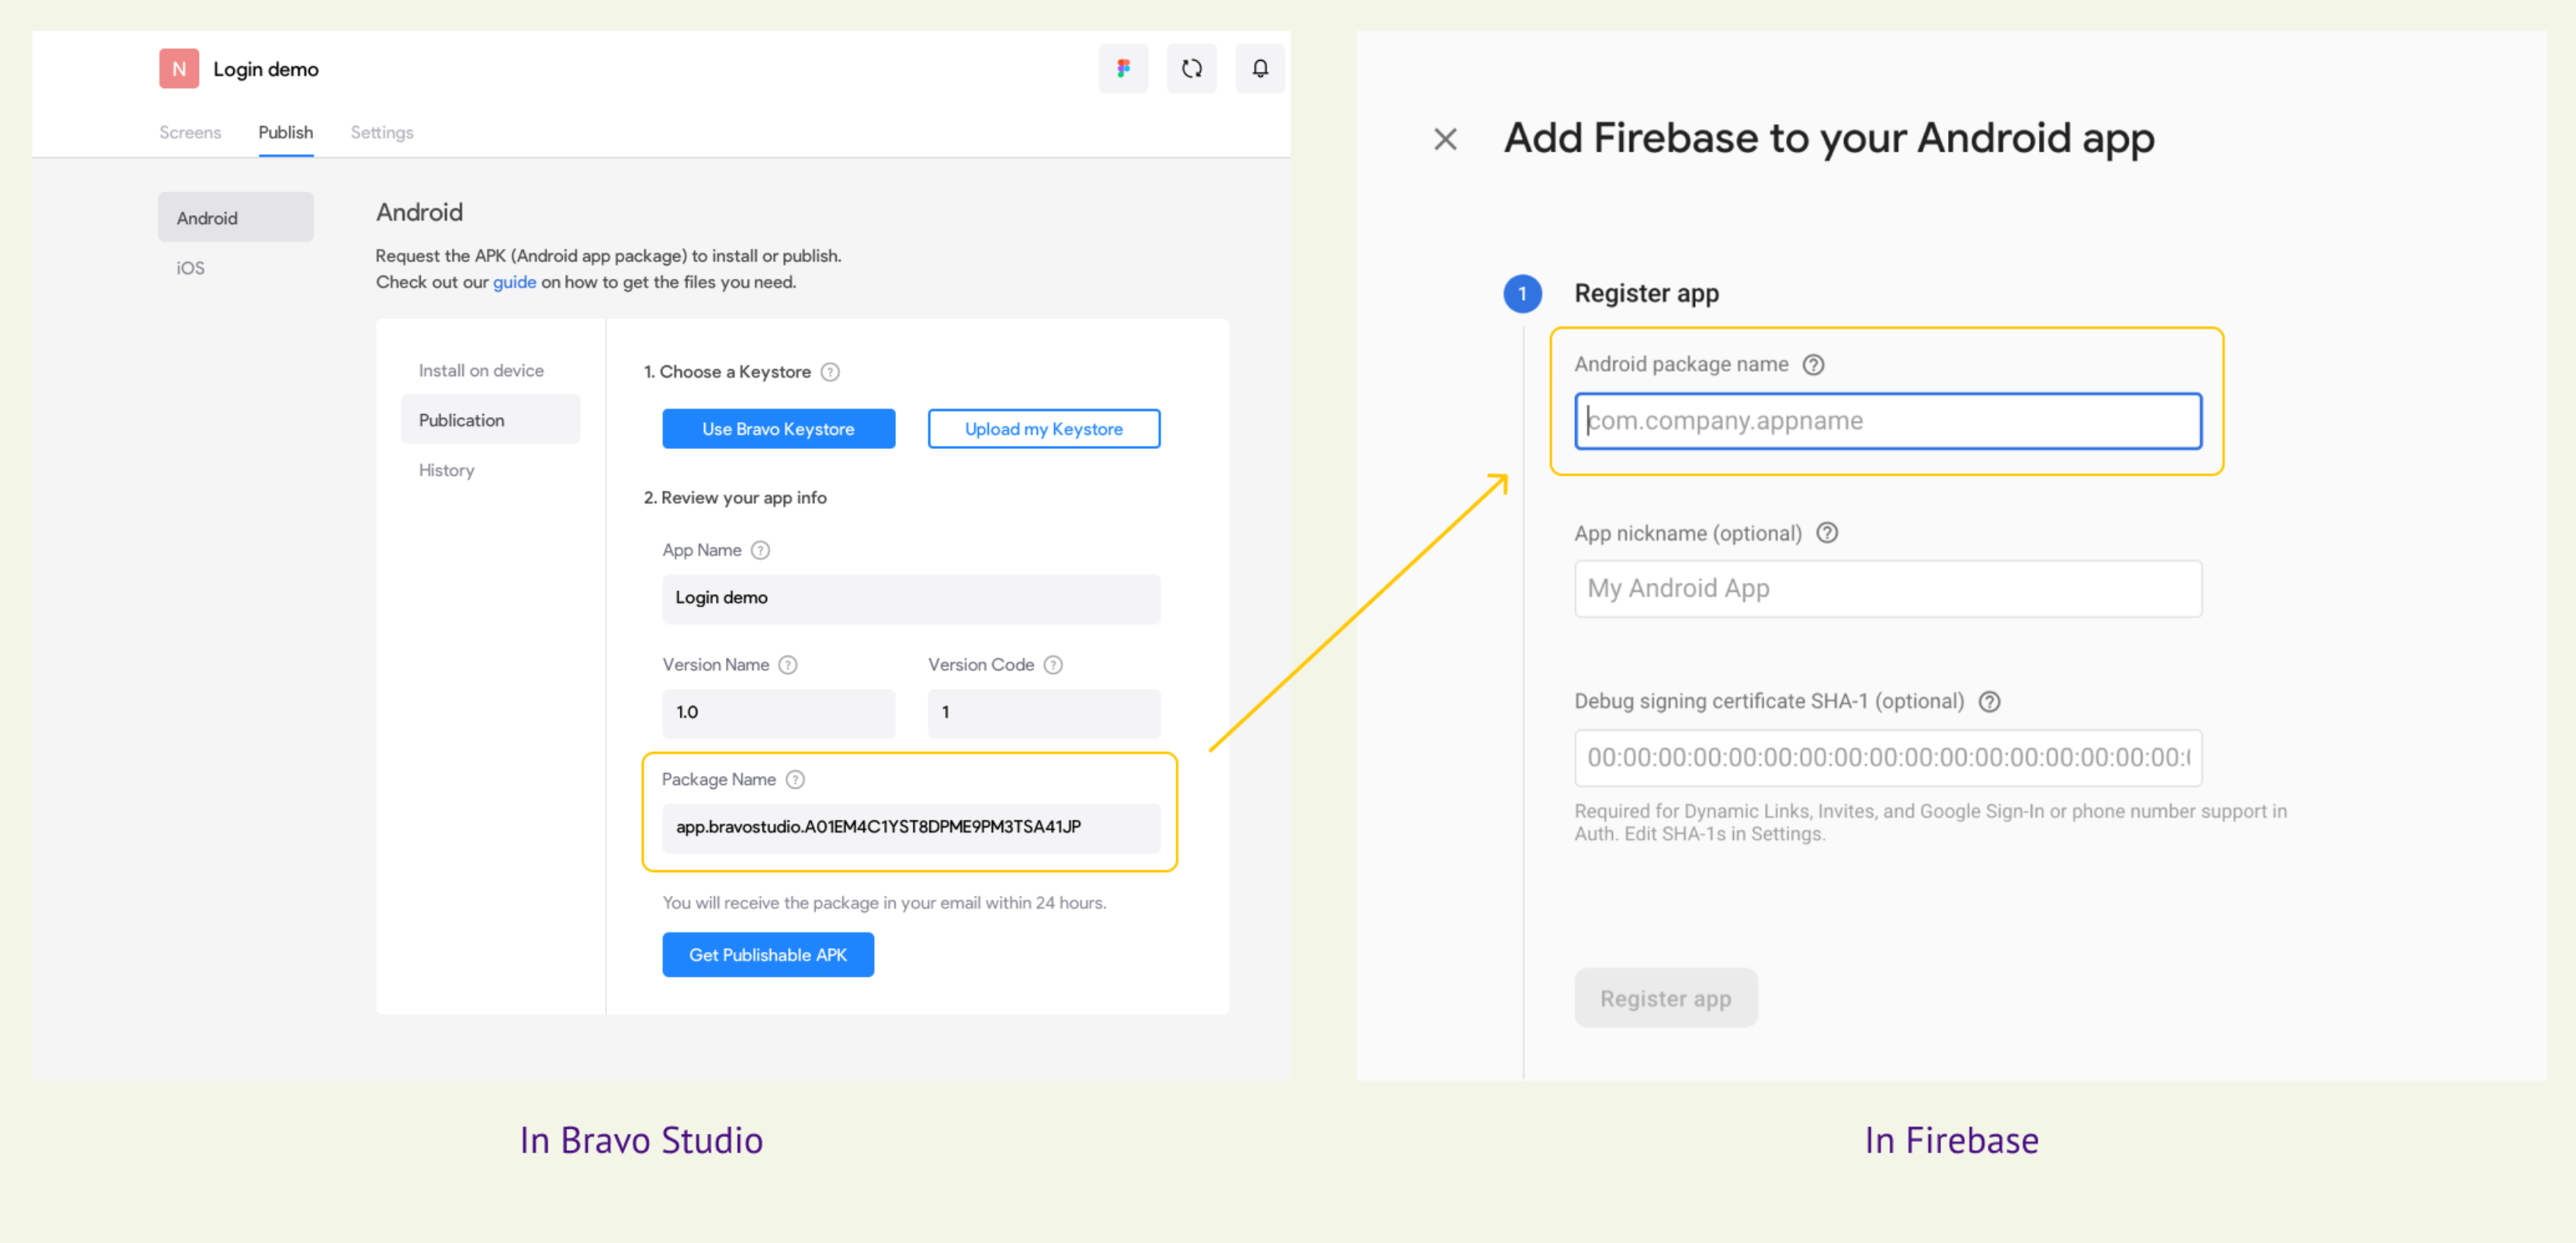2576x1243 pixels.
Task: Click the Use Bravo Keystore button
Action: [x=779, y=429]
